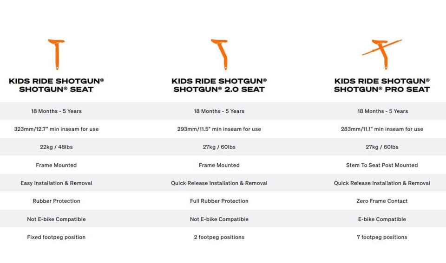The image size is (446, 263).
Task: Click 2 footpeg positions text
Action: point(219,237)
